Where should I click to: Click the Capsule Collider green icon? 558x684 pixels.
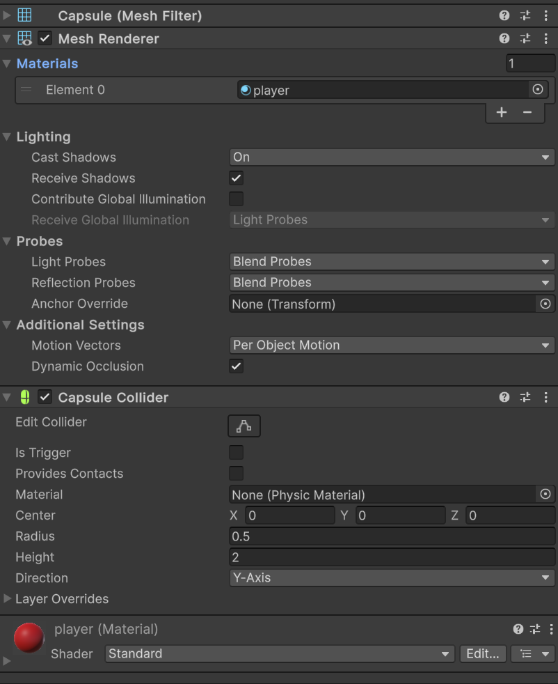click(x=25, y=397)
